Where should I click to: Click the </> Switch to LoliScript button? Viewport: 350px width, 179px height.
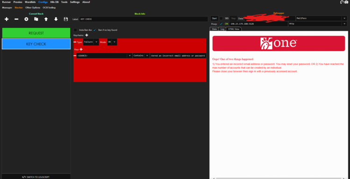coord(36,177)
